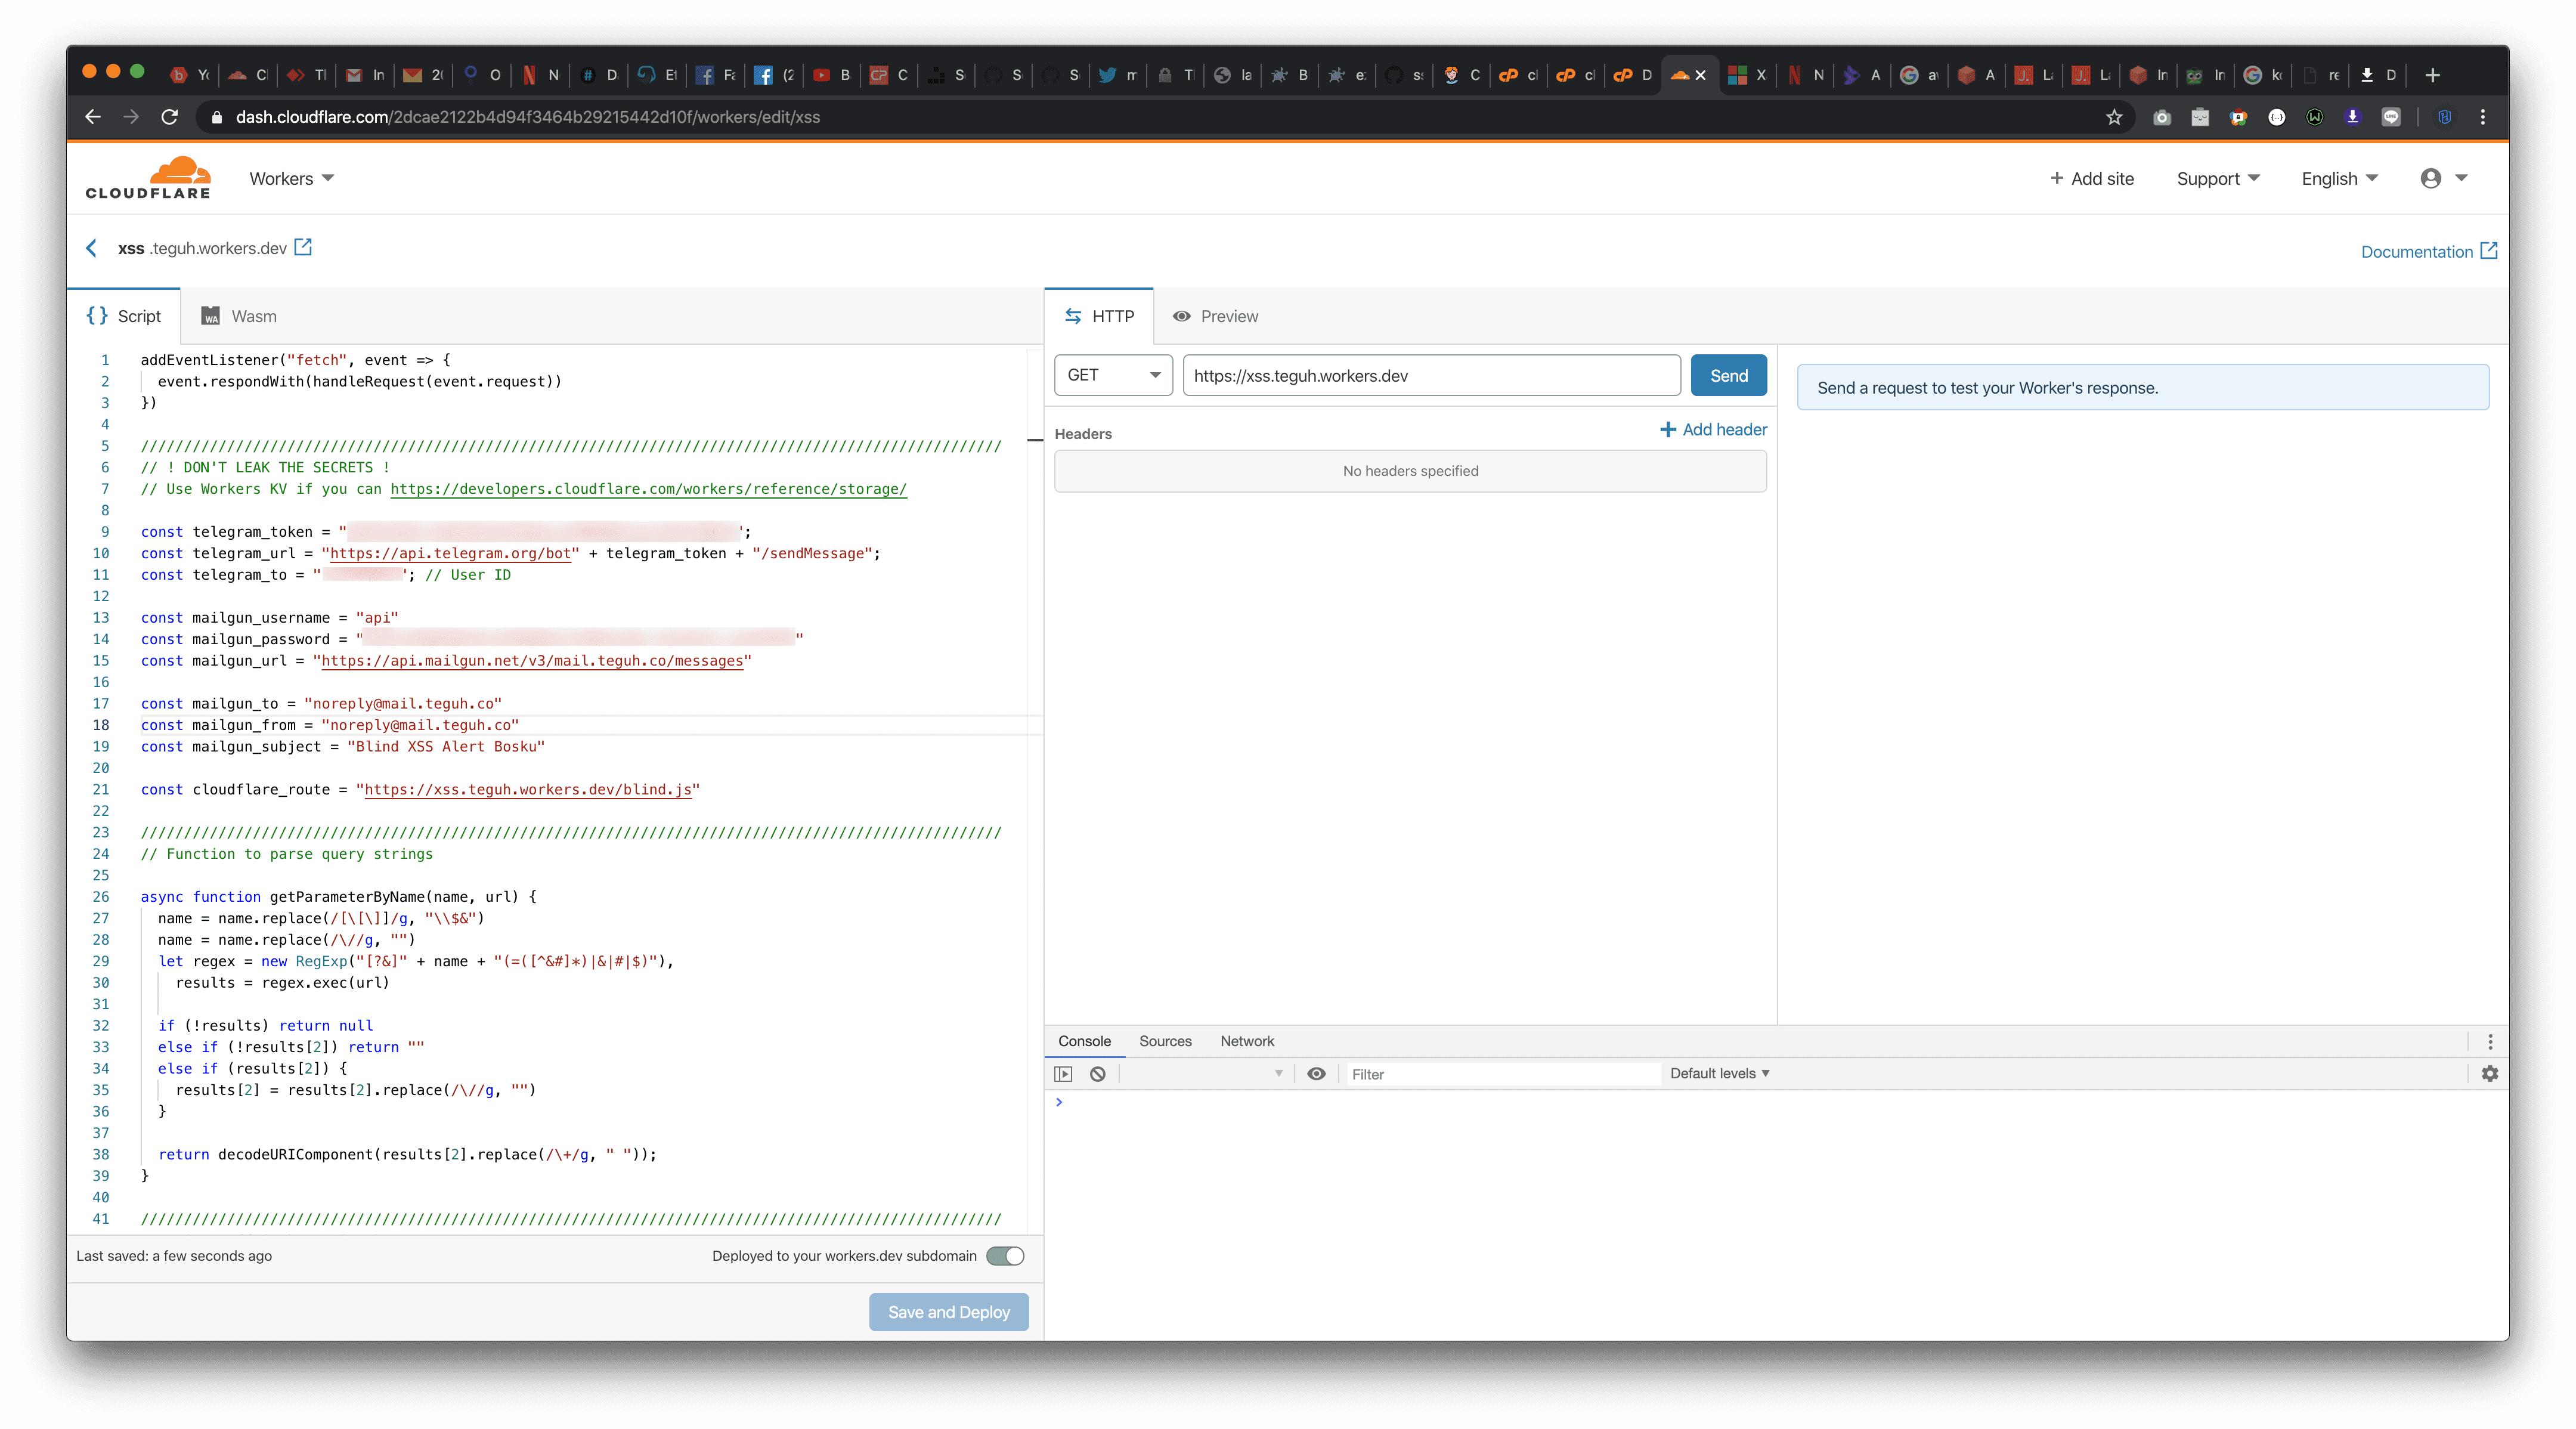The width and height of the screenshot is (2576, 1429).
Task: Bookmark the page with the star icon
Action: click(2113, 117)
